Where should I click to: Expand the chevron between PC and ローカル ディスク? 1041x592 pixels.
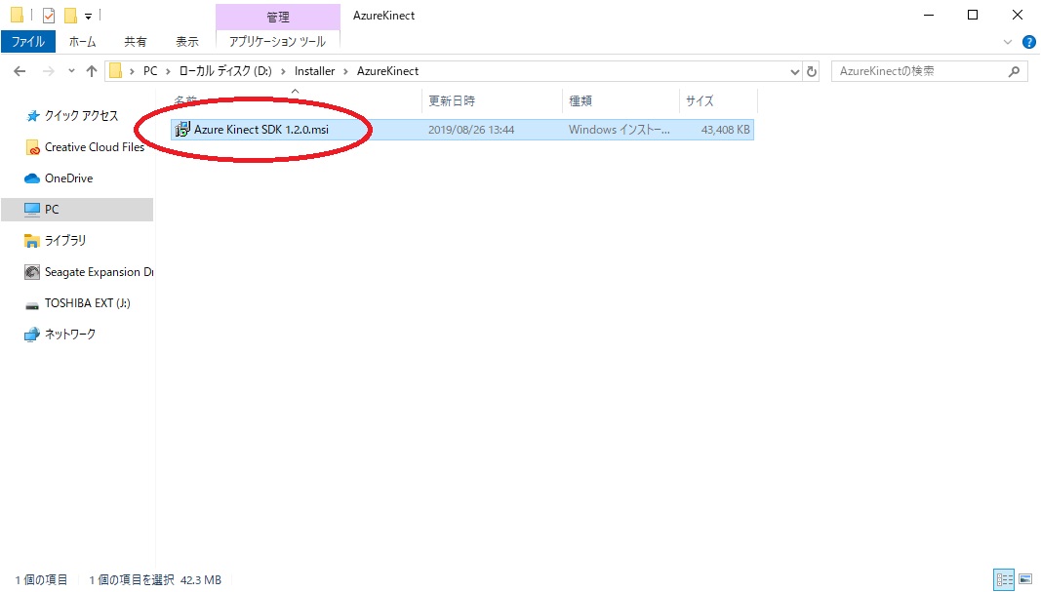[x=168, y=71]
